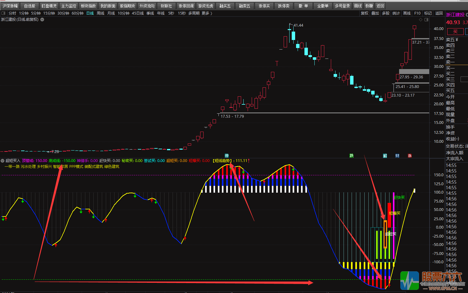Viewport: 468px width, 293px height.
Task: Switch to 5分钟 period tab
Action: tap(36, 13)
